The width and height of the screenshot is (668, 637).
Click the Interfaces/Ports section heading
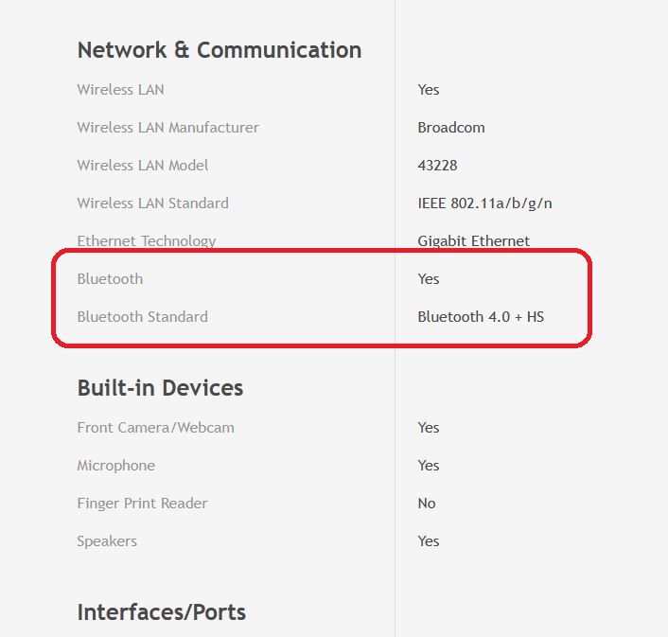161,612
